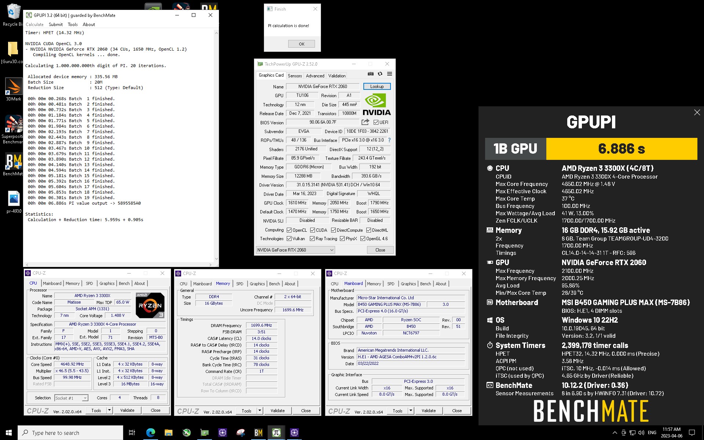Toggle the DirectML checkbox

pos(368,230)
